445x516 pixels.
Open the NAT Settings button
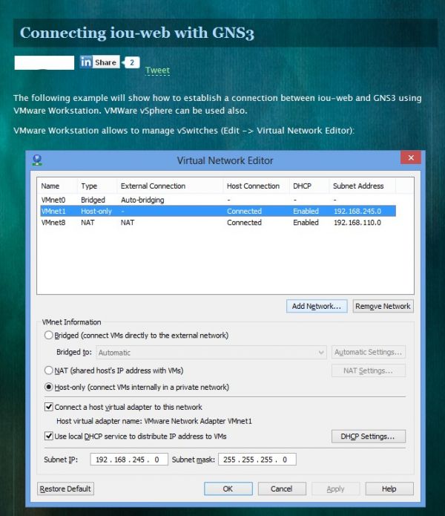pos(368,370)
